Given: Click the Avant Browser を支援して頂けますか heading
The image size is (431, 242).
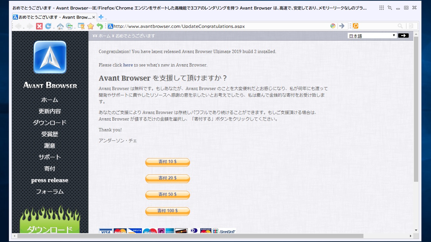Looking at the screenshot, I should [163, 78].
